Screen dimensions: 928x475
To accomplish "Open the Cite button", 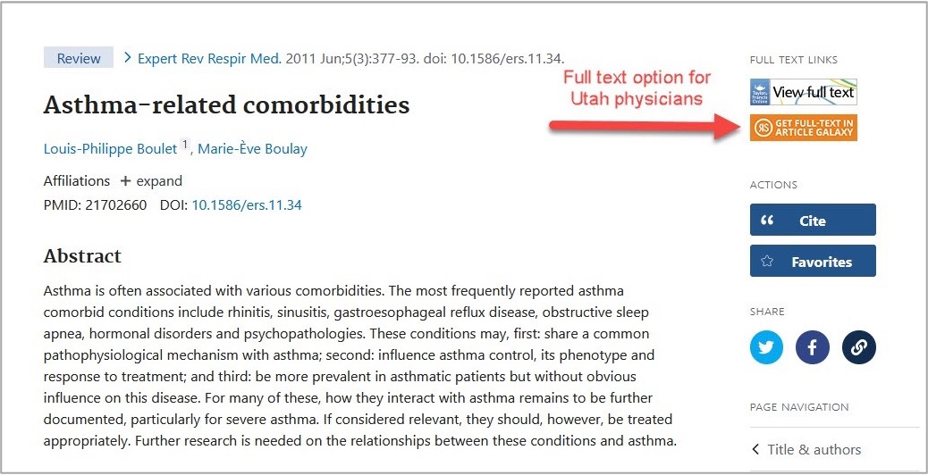I will click(813, 220).
